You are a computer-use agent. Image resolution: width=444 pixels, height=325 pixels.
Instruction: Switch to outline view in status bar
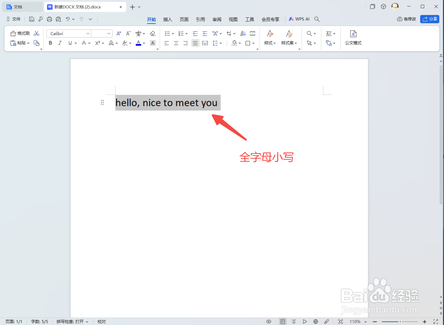click(294, 322)
